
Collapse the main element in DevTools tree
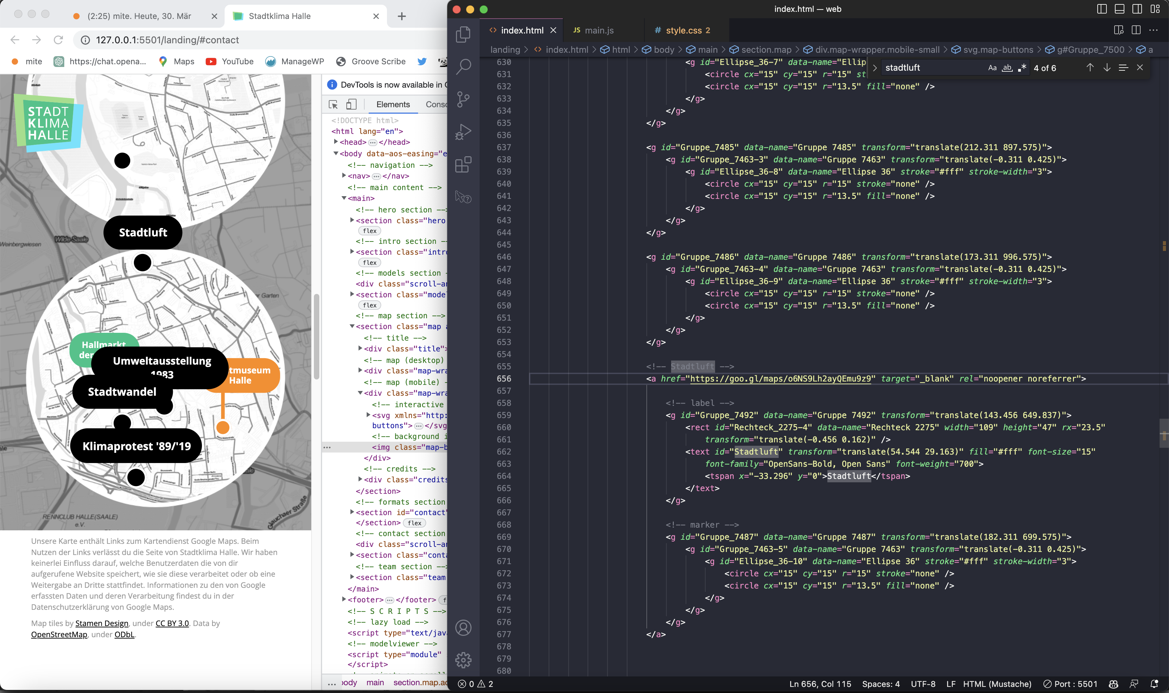tap(344, 198)
